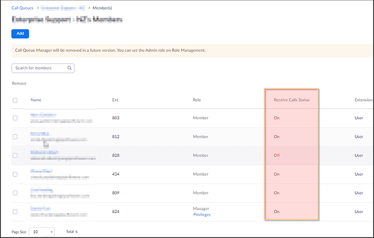Click the On status for extension 809

click(276, 193)
